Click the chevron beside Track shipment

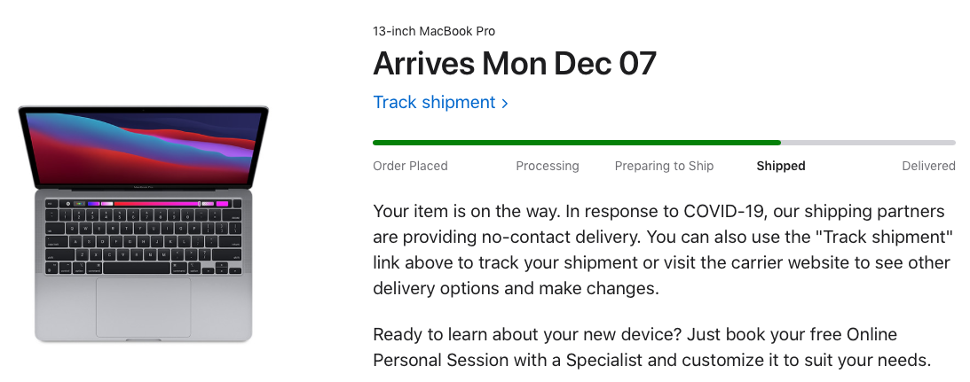pos(505,103)
